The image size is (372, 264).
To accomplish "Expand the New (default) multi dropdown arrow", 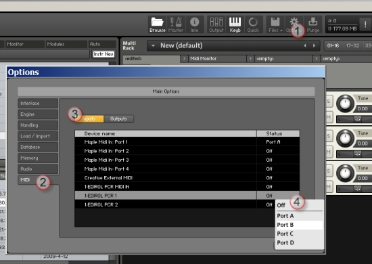I will point(154,45).
